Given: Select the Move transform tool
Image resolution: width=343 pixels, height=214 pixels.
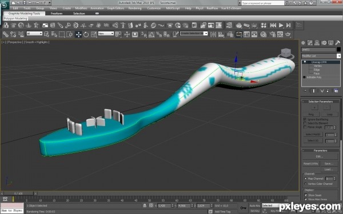Looking at the screenshot, I should pos(78,34).
